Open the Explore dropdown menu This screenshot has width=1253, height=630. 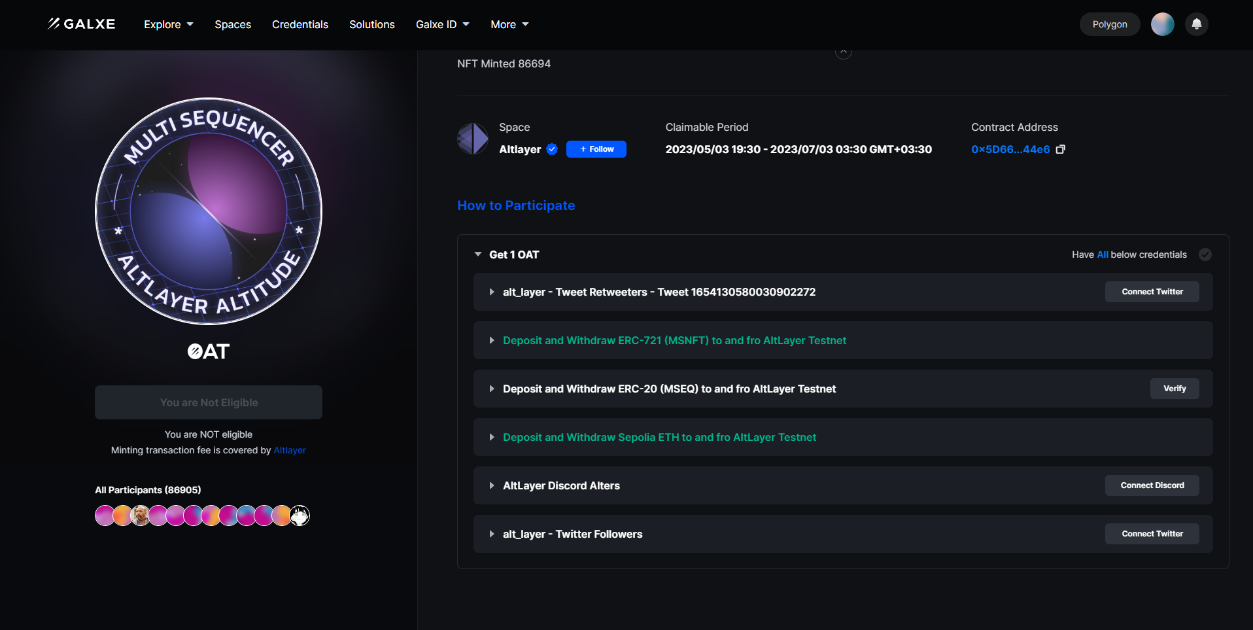tap(169, 24)
